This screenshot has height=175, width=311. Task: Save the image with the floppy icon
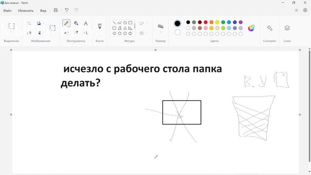pyautogui.click(x=56, y=10)
